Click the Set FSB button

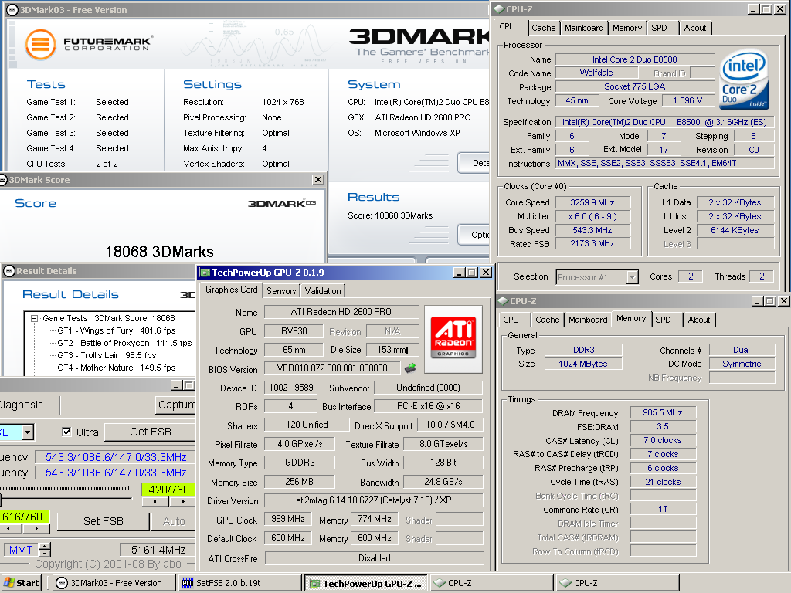[x=104, y=521]
